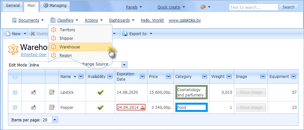Click the large Warehouse heading icon
Image resolution: width=304 pixels, height=130 pixels.
point(13,49)
